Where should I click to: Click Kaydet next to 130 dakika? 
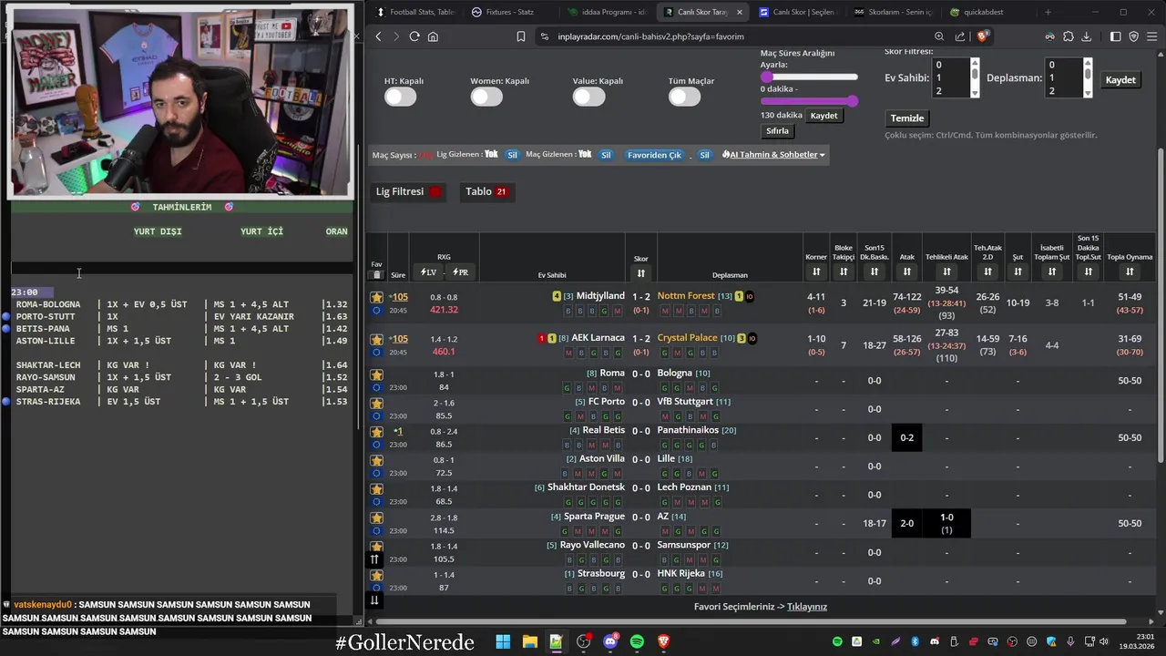pos(823,116)
